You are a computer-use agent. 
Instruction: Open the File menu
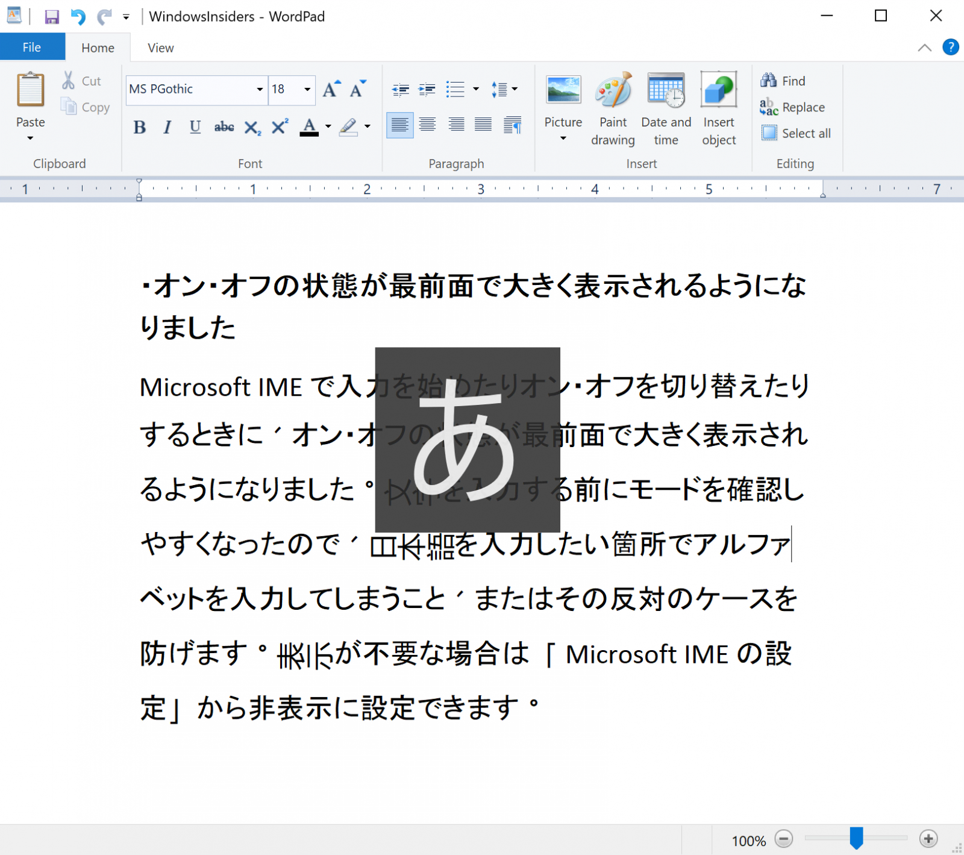tap(31, 46)
